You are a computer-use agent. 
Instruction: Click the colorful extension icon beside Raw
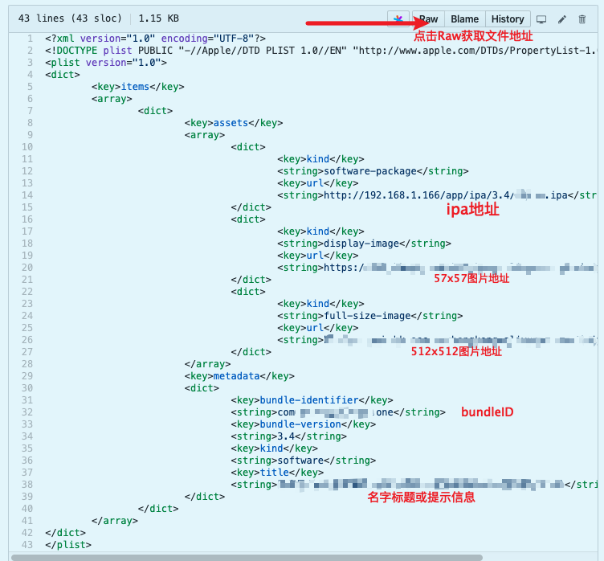point(398,18)
